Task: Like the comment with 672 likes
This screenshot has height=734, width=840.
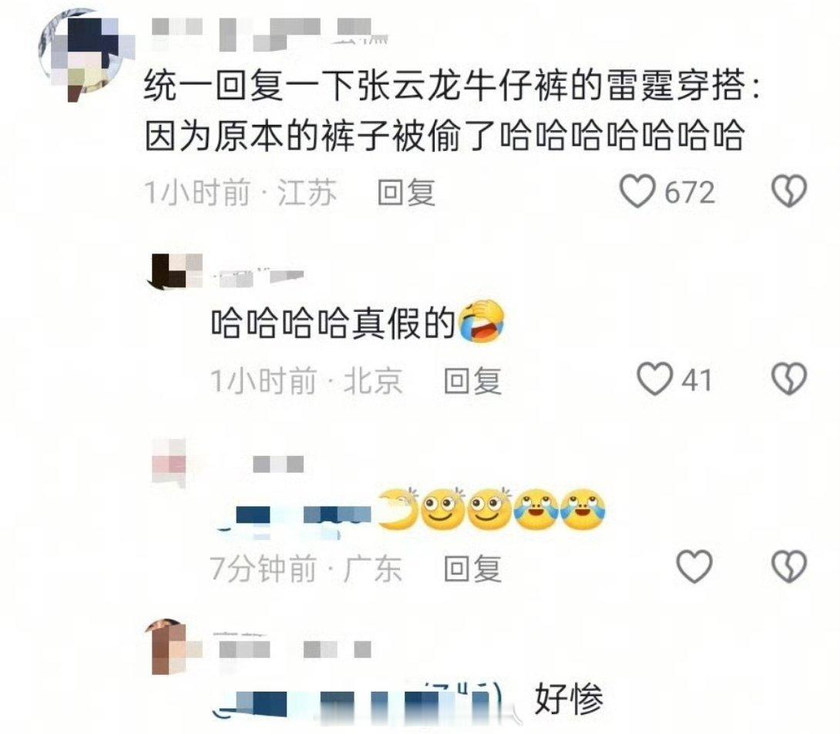Action: pyautogui.click(x=637, y=191)
